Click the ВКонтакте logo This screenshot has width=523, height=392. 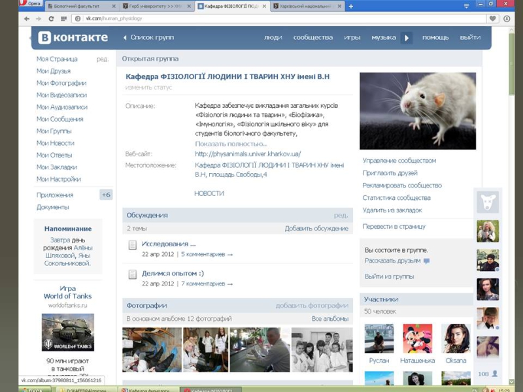point(73,38)
